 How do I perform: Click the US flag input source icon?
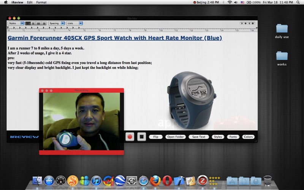pos(242,2)
